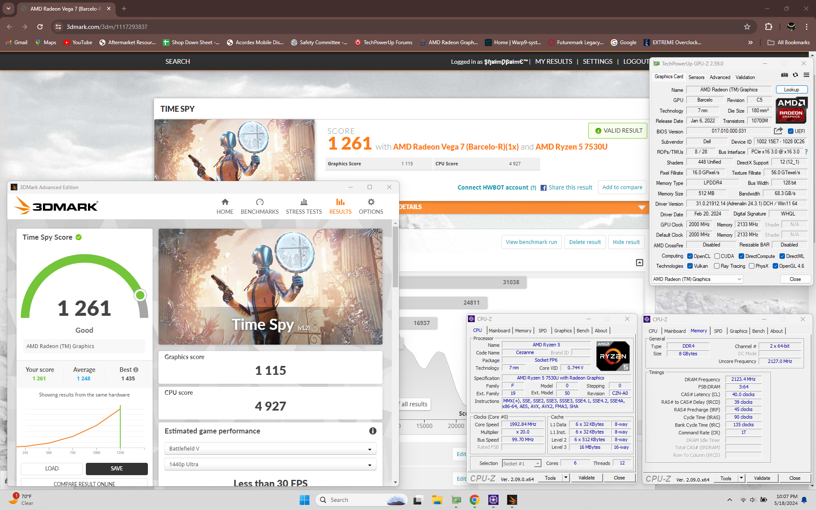Click the LOAD button in 3DMark

pos(52,468)
